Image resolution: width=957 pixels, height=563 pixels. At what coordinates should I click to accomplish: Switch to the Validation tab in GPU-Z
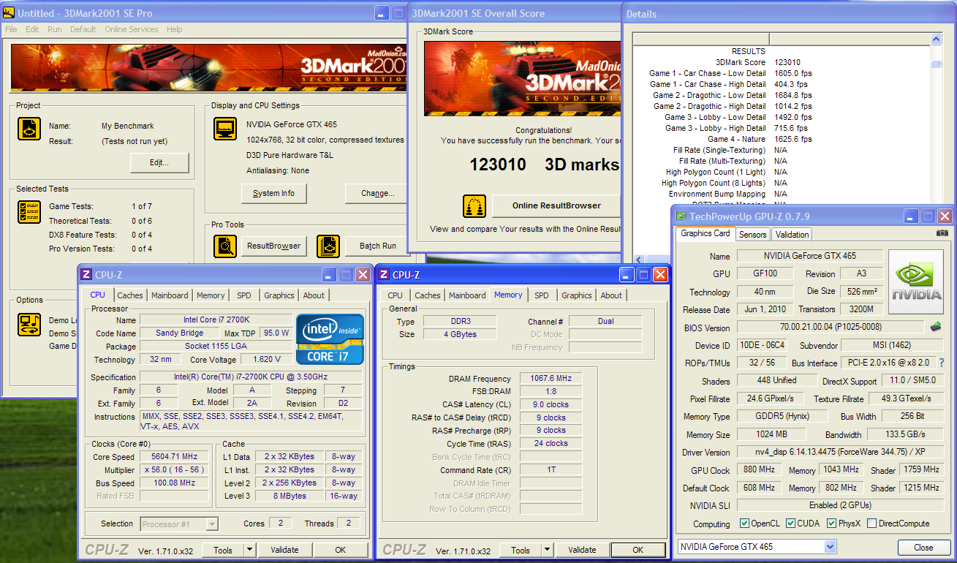tap(792, 235)
